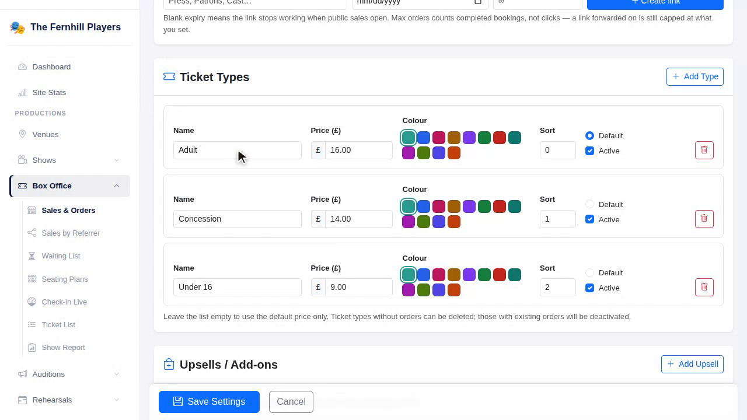Toggle the Active checkbox for Adult

tap(589, 150)
